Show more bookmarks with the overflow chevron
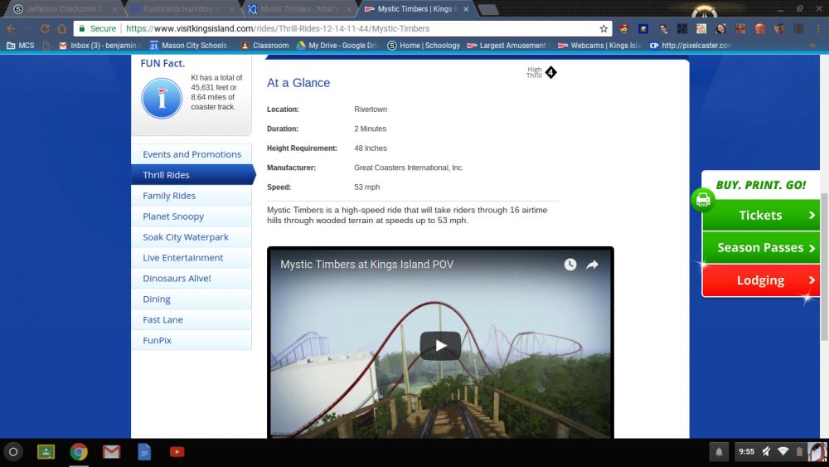Screen dimensions: 829x467 click(x=812, y=46)
